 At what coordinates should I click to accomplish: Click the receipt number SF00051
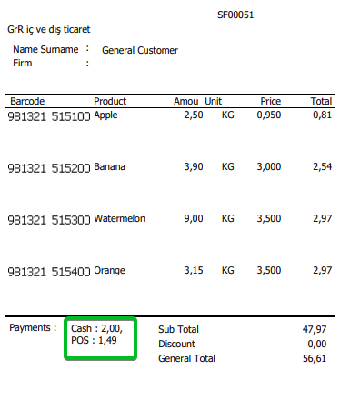click(x=235, y=15)
